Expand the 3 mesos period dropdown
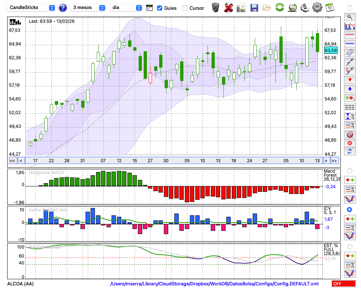361x289 pixels. pos(89,8)
